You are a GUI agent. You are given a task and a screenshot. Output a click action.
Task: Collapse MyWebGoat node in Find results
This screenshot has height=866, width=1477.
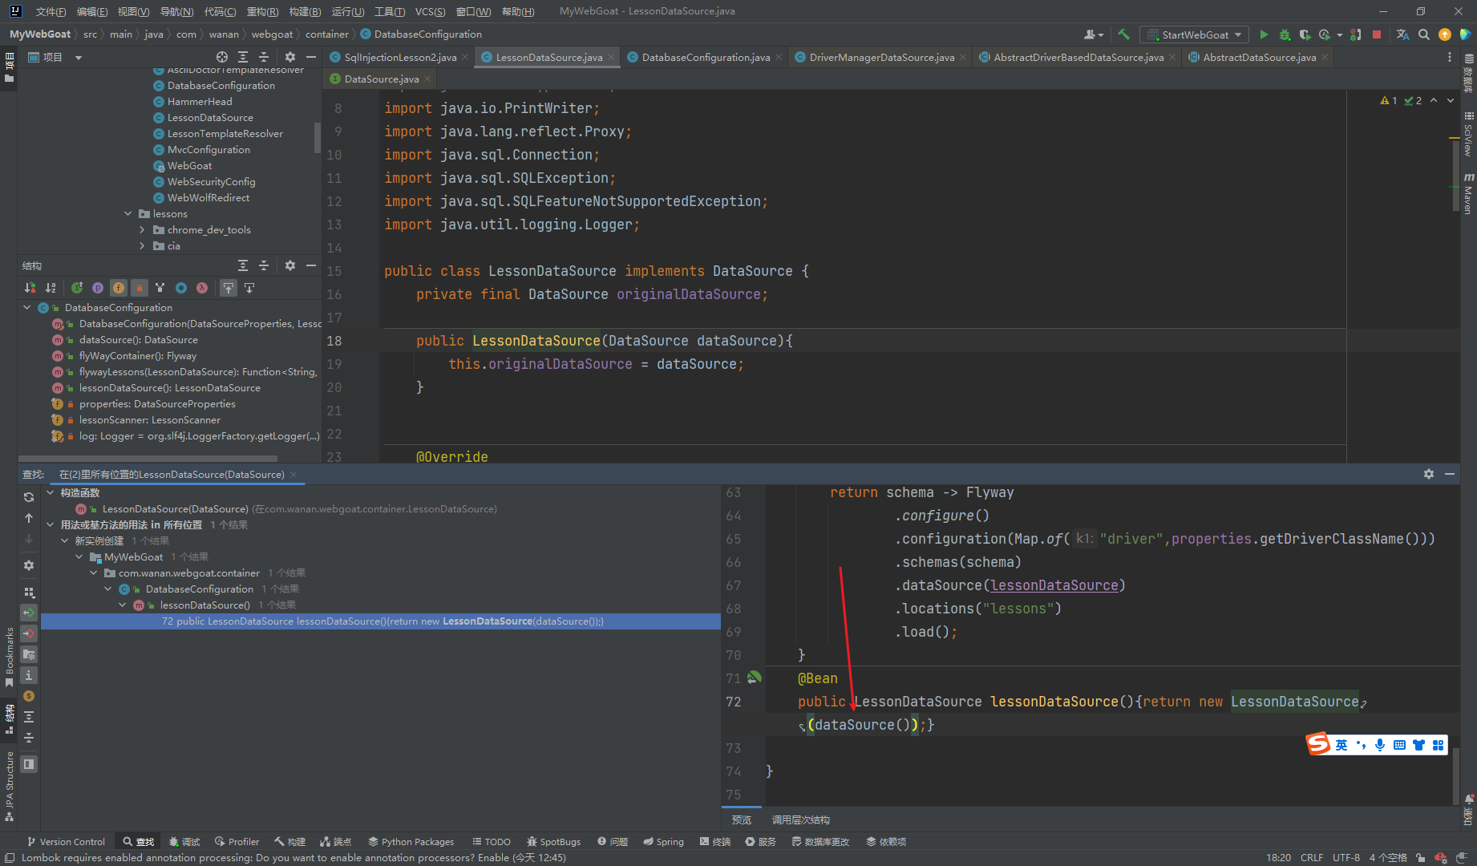79,557
